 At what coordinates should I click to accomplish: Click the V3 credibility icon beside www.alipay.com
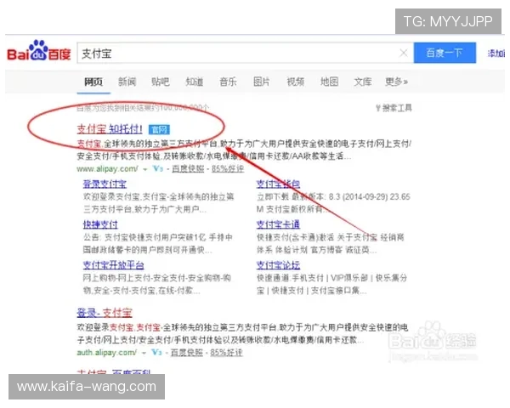pos(158,168)
